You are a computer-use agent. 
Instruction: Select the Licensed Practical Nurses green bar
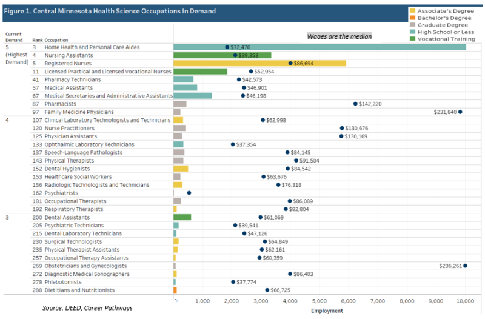point(200,71)
